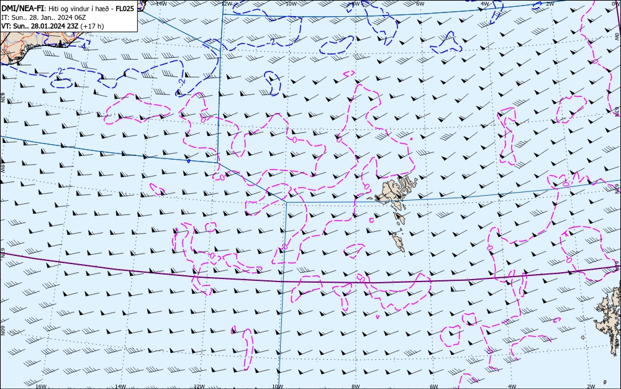Image resolution: width=621 pixels, height=389 pixels.
Task: Click the 63N latitude label on the left edge
Action: (x=2, y=98)
